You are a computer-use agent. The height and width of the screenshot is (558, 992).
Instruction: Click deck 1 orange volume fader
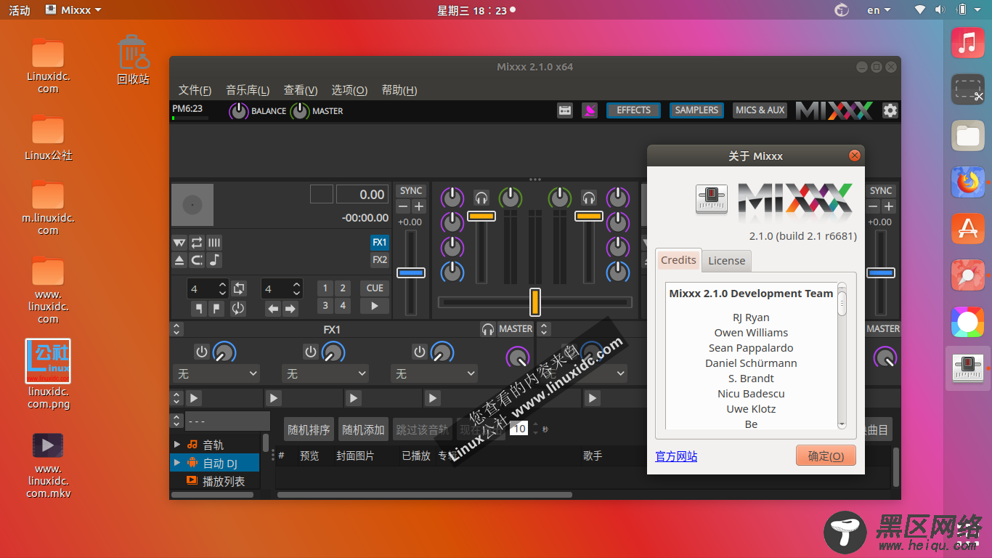pyautogui.click(x=481, y=216)
